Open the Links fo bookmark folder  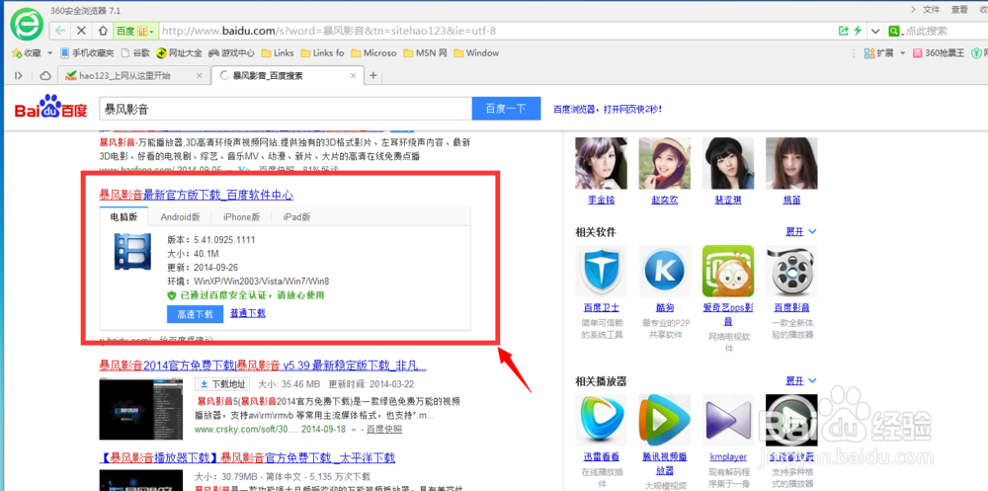(322, 53)
